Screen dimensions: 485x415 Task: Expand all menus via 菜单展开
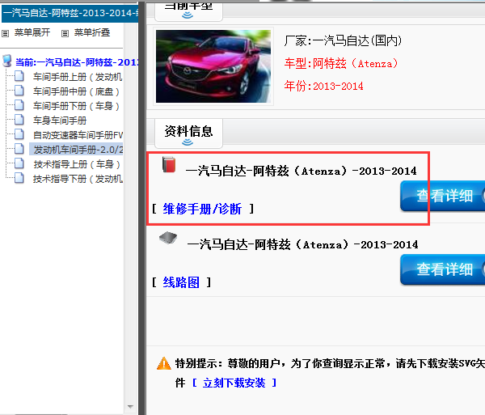(x=32, y=32)
